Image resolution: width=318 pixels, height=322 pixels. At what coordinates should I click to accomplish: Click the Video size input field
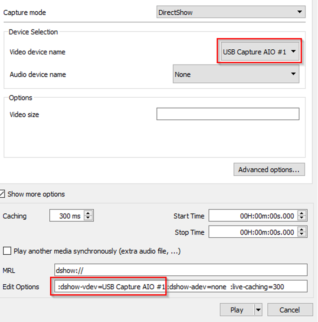(x=227, y=114)
